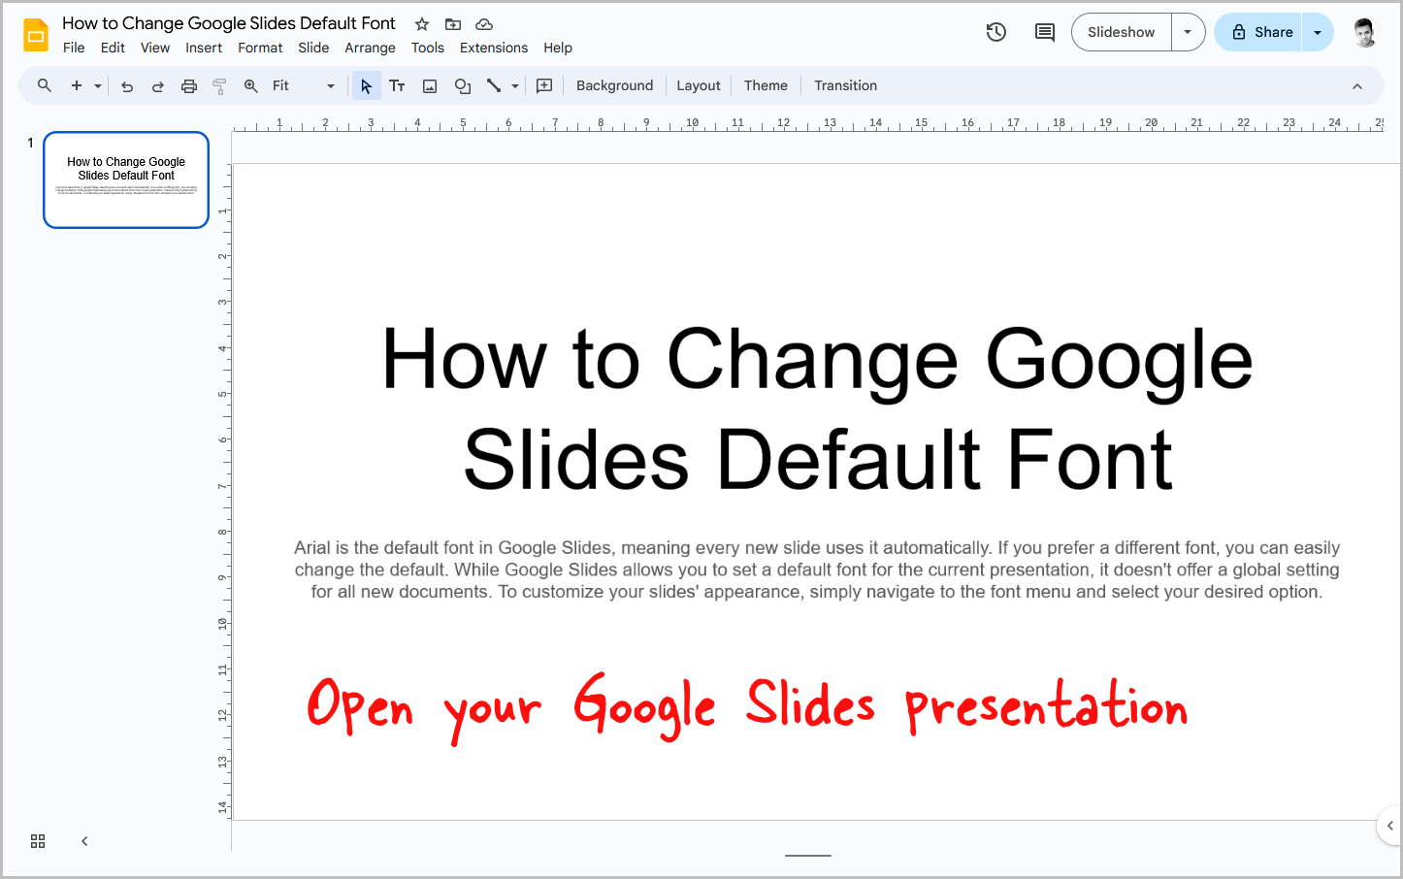The width and height of the screenshot is (1403, 879).
Task: Open the Format menu
Action: [x=260, y=48]
